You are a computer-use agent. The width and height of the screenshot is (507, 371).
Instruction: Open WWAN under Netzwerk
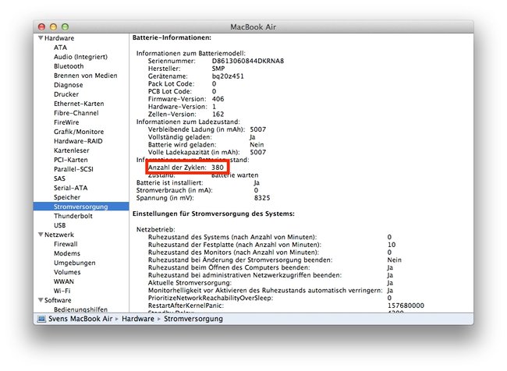click(64, 281)
